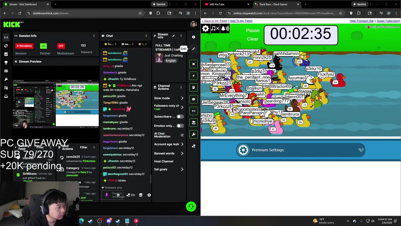Open new tab in the Kick browser window

55,4
